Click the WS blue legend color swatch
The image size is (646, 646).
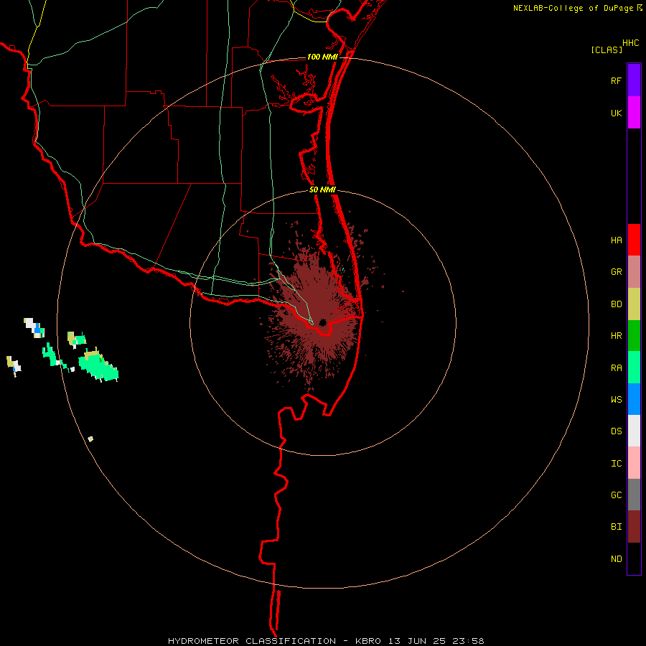pos(634,399)
